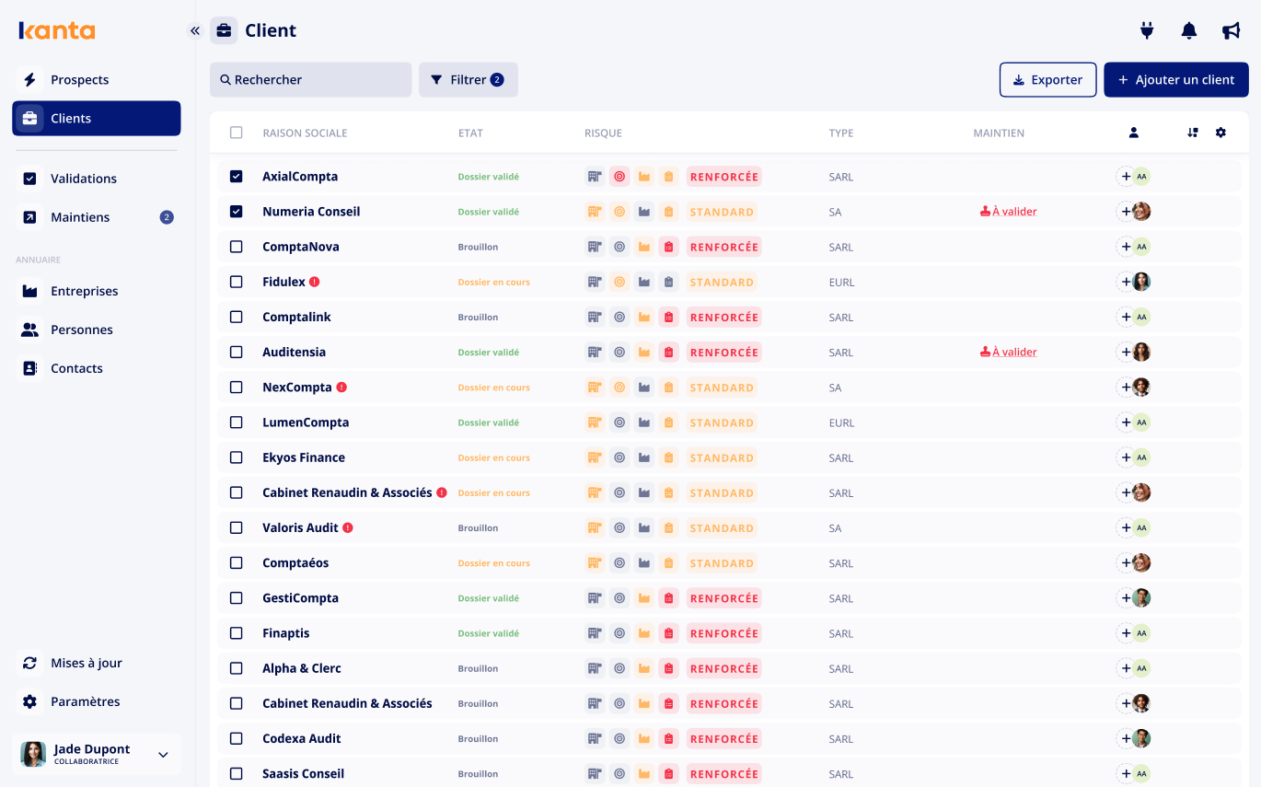Go to Prospects in the sidebar
The image size is (1261, 787).
(x=97, y=80)
